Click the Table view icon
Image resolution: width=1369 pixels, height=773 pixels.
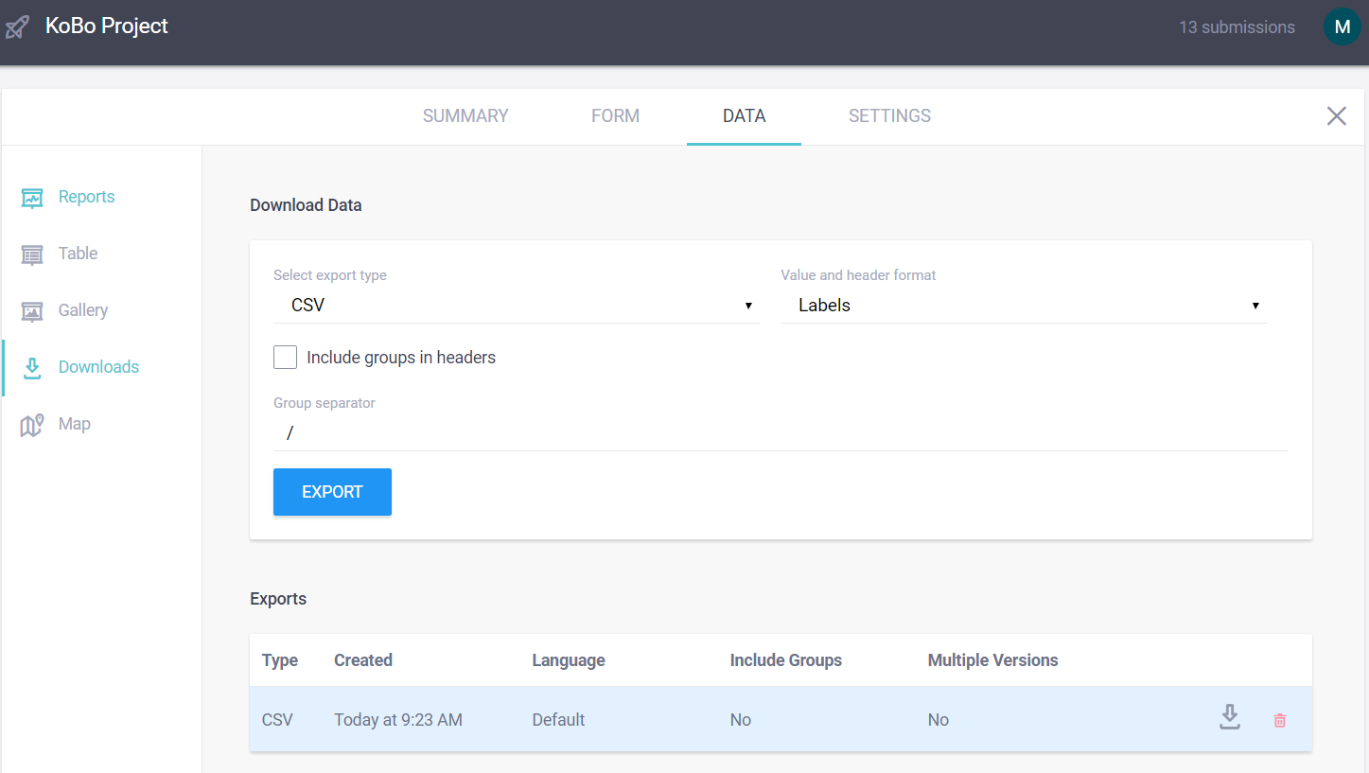coord(32,254)
